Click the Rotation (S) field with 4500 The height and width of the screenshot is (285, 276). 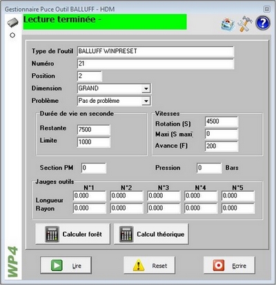[x=221, y=121]
